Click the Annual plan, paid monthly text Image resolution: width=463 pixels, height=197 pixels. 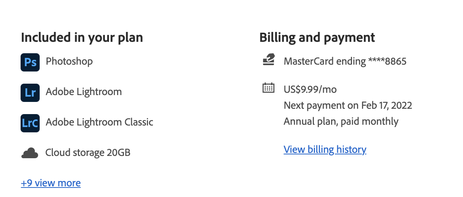coord(341,121)
